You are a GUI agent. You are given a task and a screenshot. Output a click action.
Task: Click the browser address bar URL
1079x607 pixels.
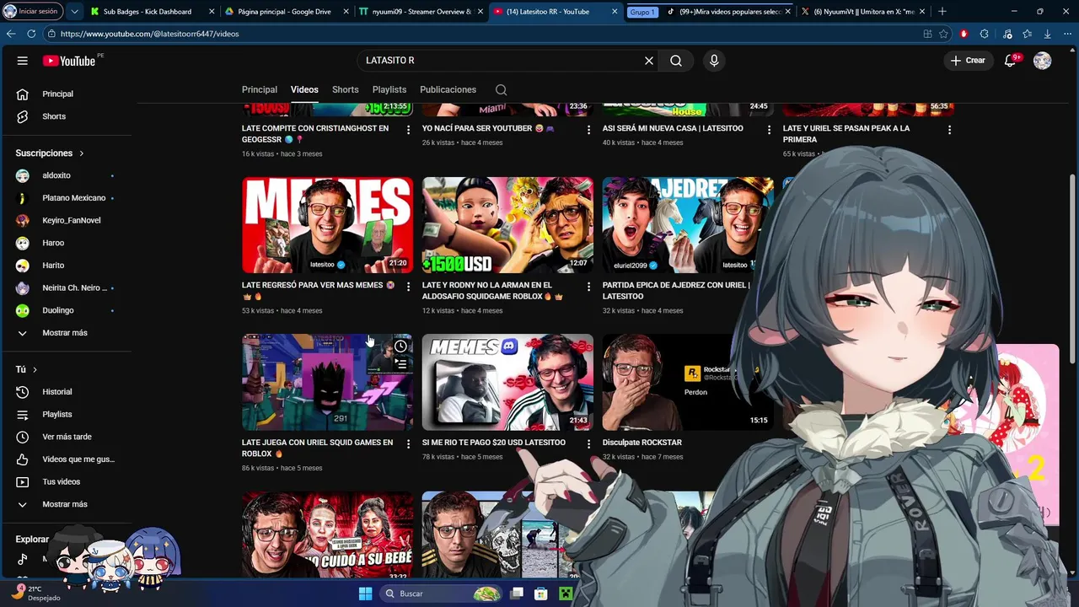[149, 34]
